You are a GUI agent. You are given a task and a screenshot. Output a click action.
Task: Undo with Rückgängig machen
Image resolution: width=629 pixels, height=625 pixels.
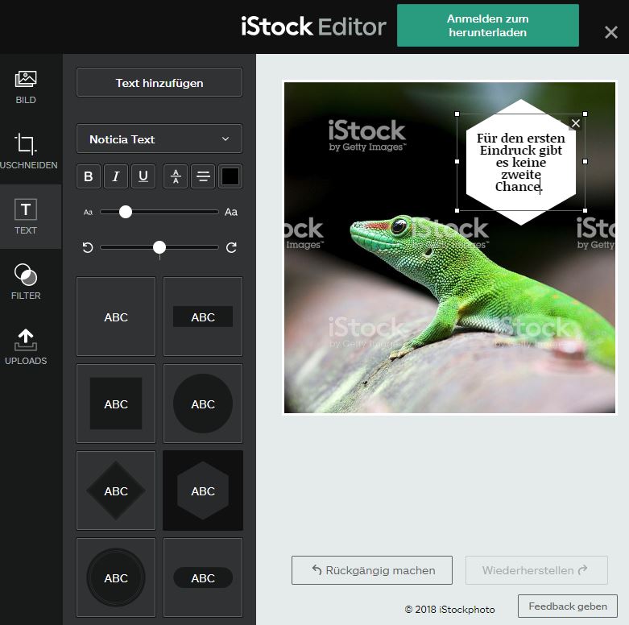pyautogui.click(x=372, y=570)
